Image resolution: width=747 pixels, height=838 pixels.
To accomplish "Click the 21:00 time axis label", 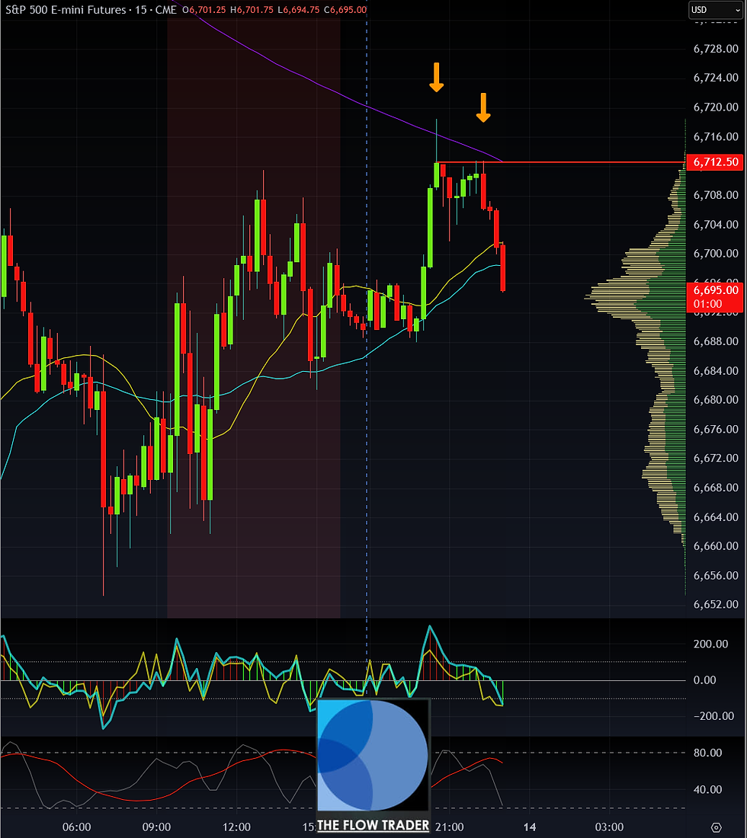I will pos(449,827).
